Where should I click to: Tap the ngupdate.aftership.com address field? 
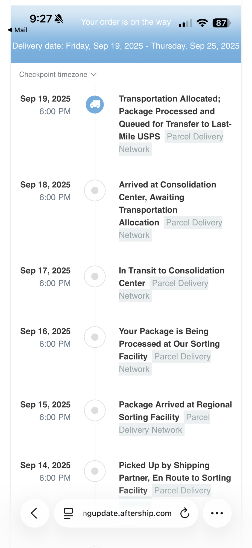[x=127, y=513]
